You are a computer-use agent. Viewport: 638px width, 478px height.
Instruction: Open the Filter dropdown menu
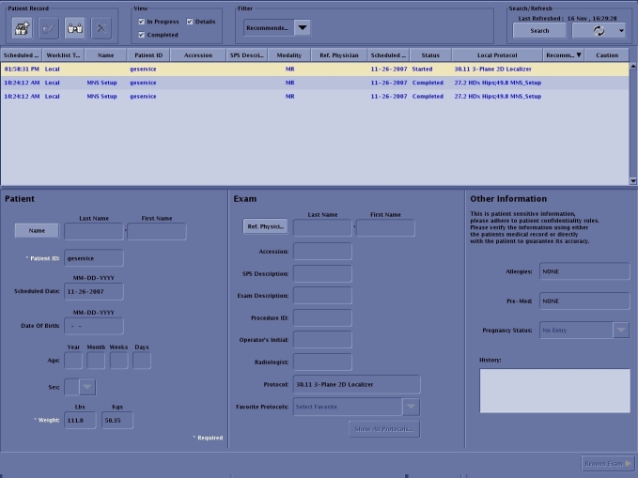(x=302, y=28)
